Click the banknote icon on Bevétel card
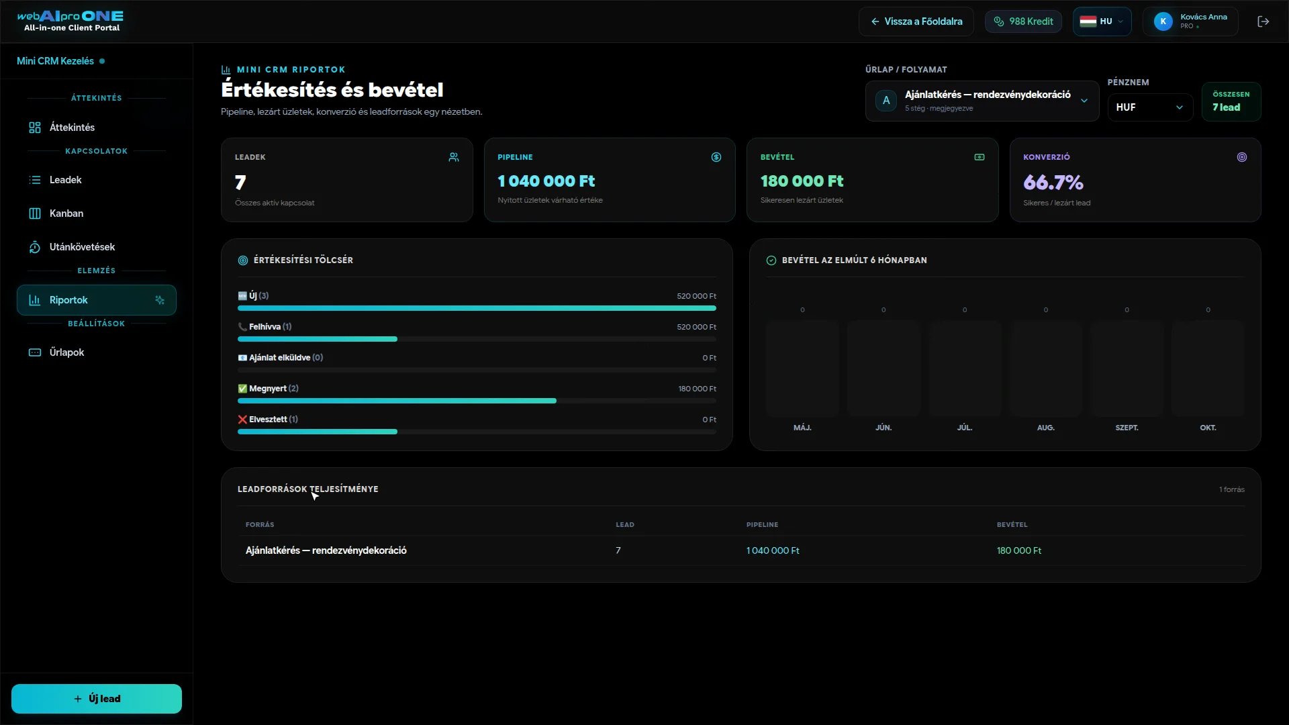1289x725 pixels. [x=980, y=157]
